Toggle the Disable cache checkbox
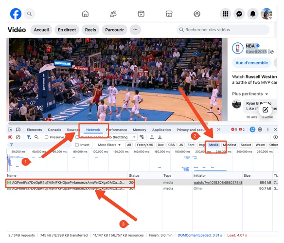Screen dimensions: 284x243 (77, 137)
